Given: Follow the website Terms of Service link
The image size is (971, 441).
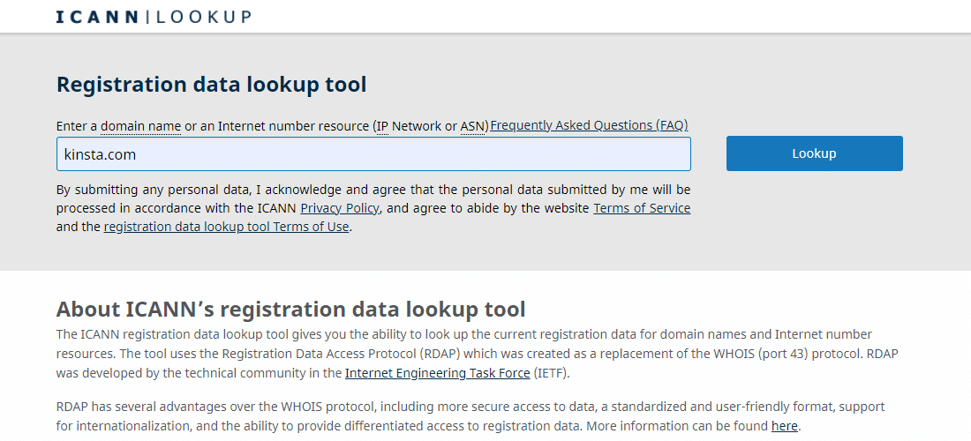Looking at the screenshot, I should (642, 208).
